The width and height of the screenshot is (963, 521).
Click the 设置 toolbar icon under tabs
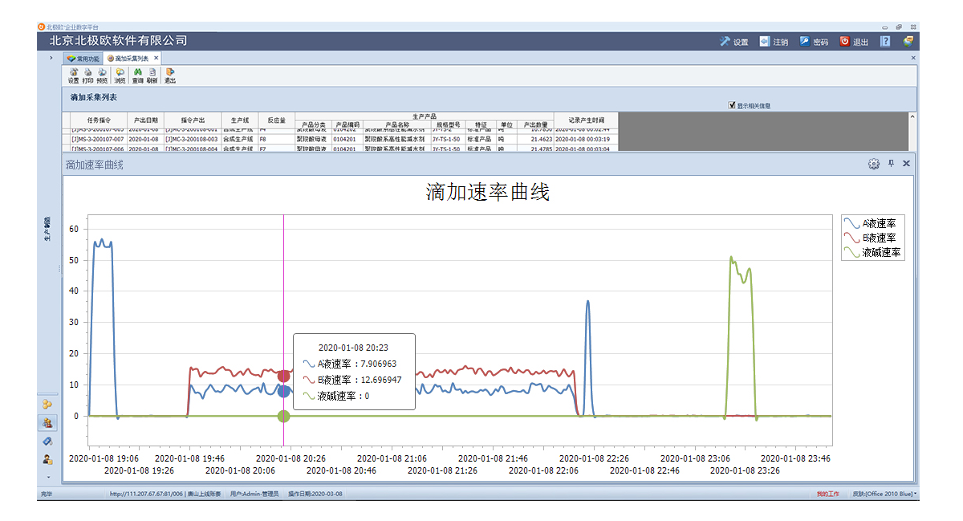73,76
